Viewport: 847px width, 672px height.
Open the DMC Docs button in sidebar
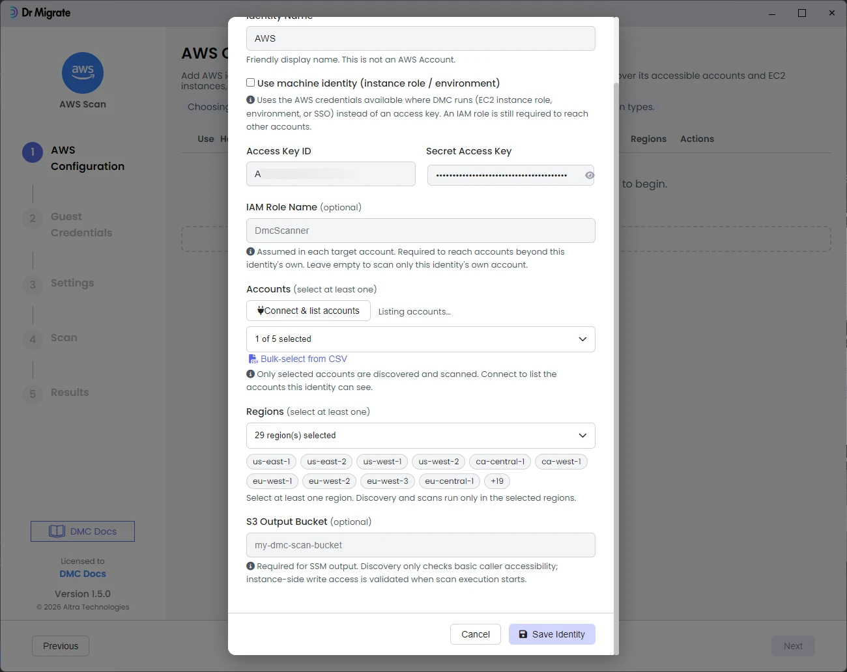83,531
